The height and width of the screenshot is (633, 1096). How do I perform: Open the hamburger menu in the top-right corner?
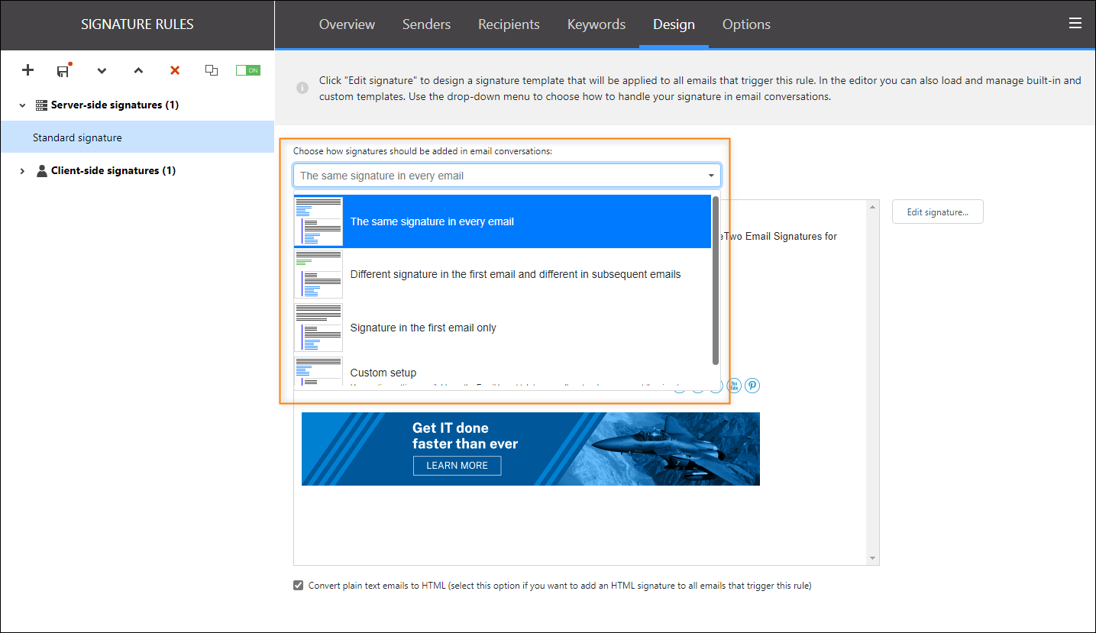click(x=1075, y=23)
